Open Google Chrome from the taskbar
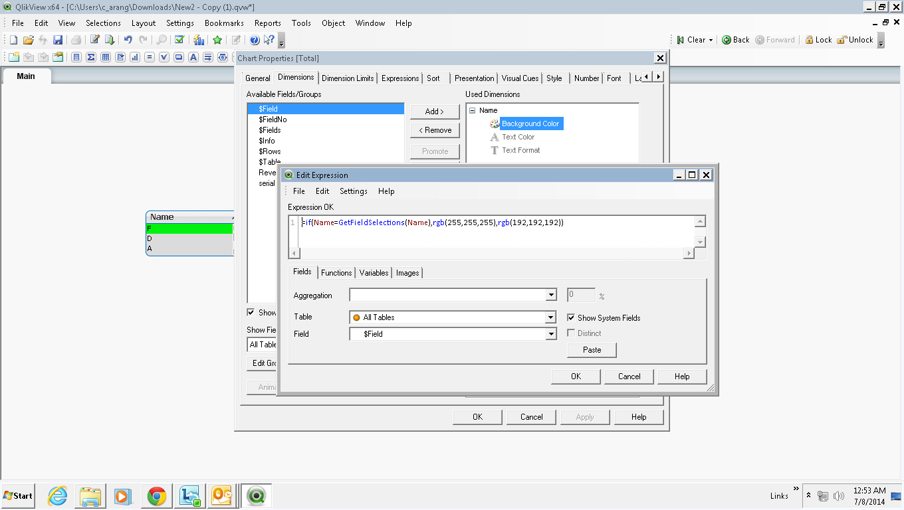Screen dimensions: 904x510 coord(157,495)
